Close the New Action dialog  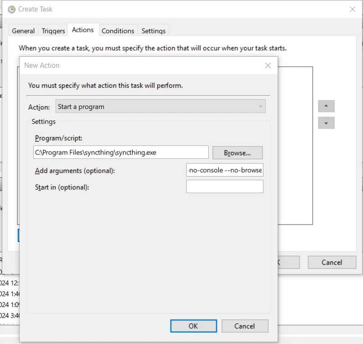click(268, 65)
